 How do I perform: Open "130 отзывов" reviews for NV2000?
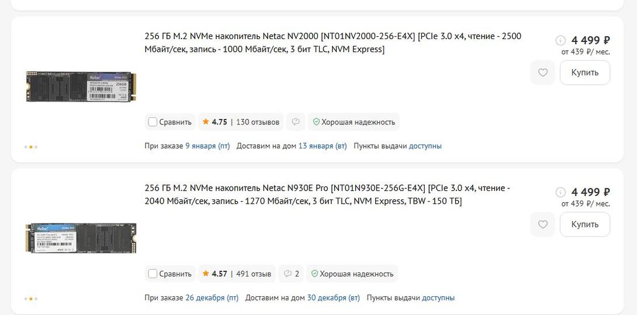click(258, 122)
